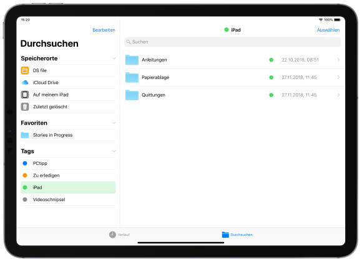The width and height of the screenshot is (362, 262).
Task: Select the highlighted iPad tag label
Action: 37,187
